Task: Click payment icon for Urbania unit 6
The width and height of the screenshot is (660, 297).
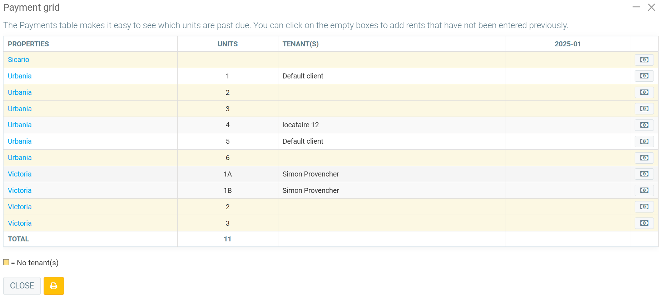Action: pos(644,158)
